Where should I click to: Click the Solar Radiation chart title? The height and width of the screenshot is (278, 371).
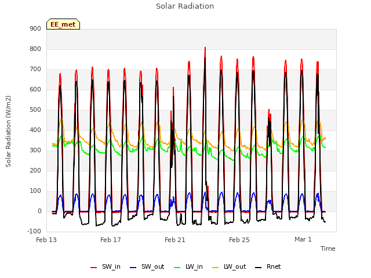pyautogui.click(x=185, y=6)
